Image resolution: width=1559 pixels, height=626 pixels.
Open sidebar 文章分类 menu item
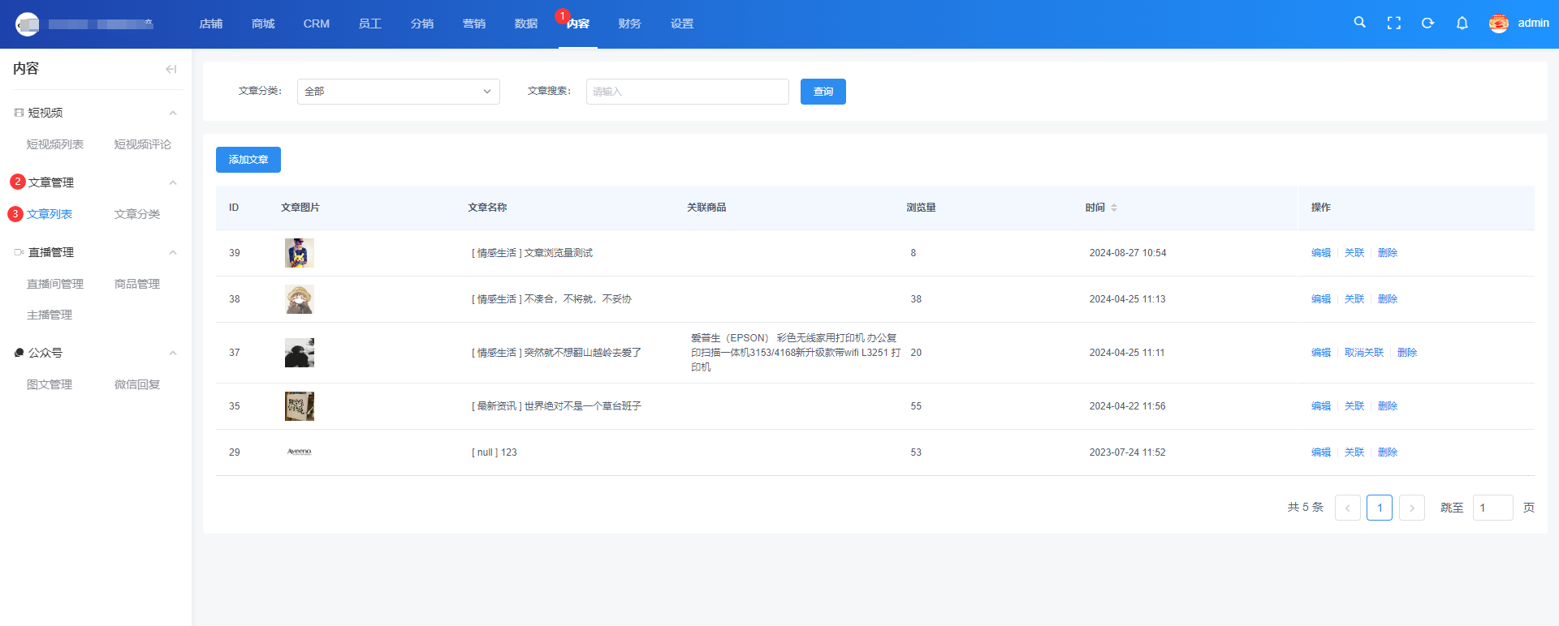click(137, 214)
